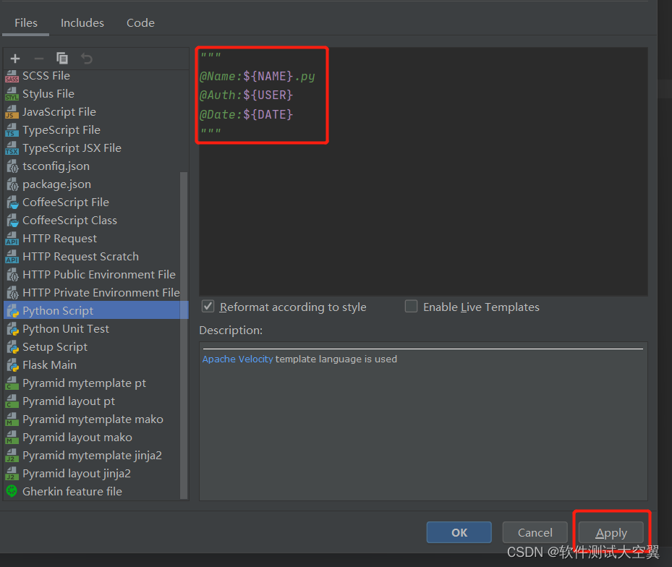Screen dimensions: 672x567
Task: Select the Stylus File template icon
Action: 12,94
